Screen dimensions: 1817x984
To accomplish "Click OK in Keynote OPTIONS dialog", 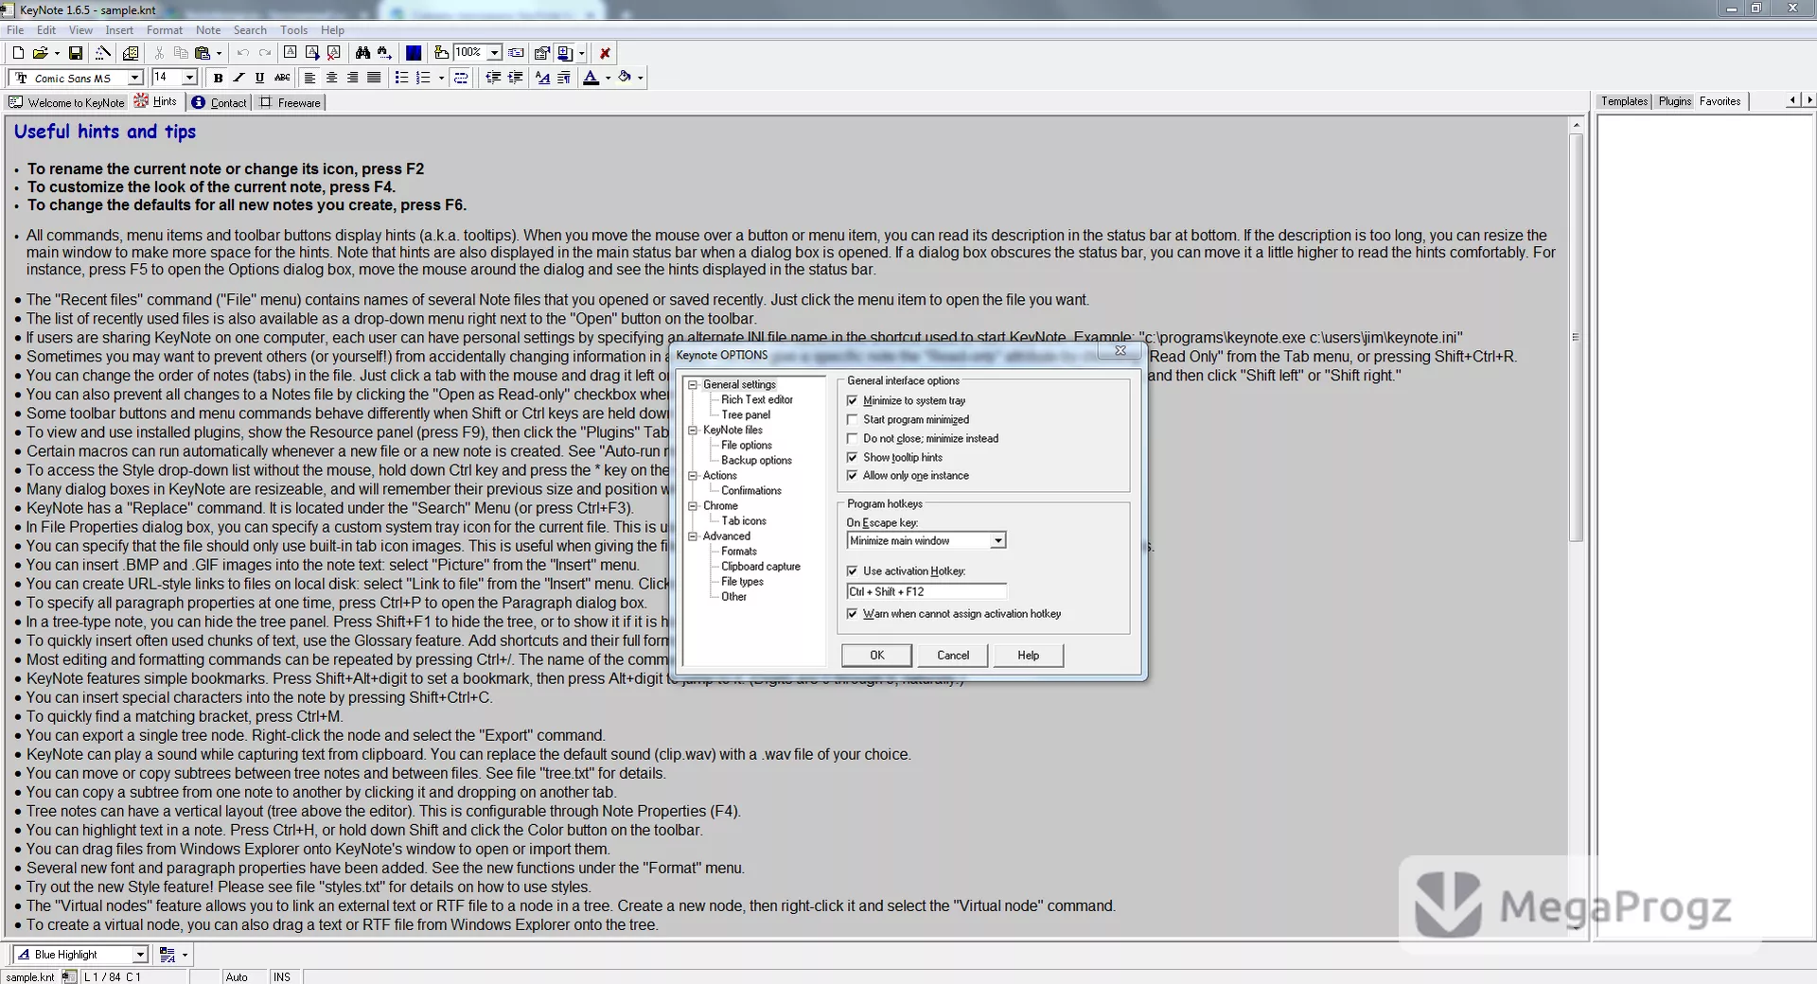I will (x=877, y=655).
